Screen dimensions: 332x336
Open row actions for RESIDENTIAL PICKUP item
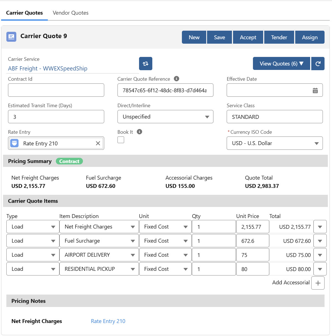(x=320, y=269)
